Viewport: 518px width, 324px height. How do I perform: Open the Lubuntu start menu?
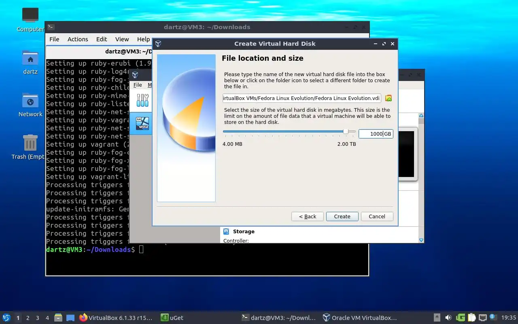point(6,318)
